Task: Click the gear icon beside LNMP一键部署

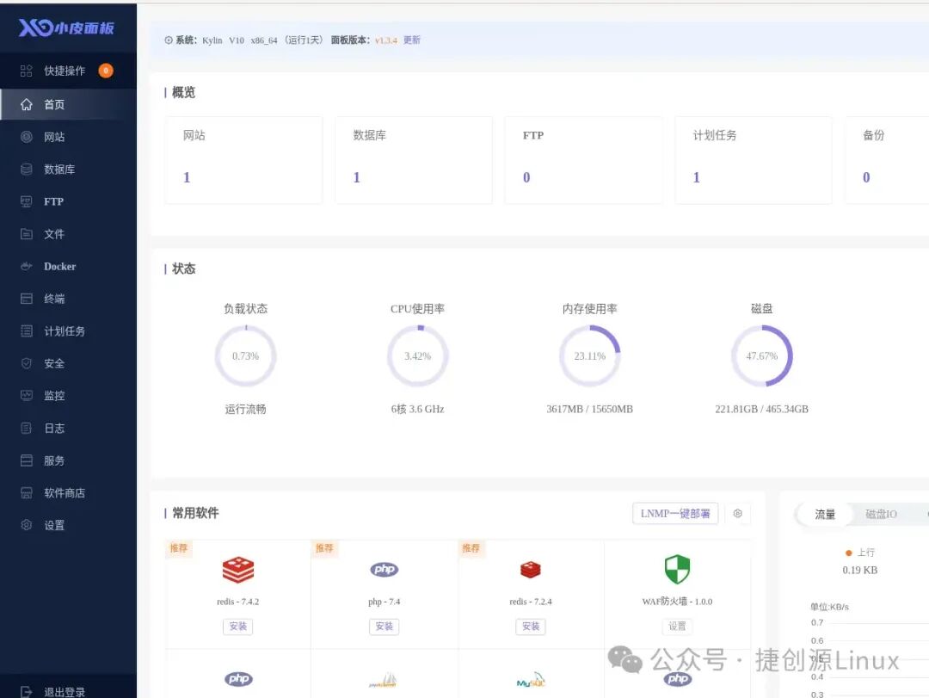Action: pos(737,514)
